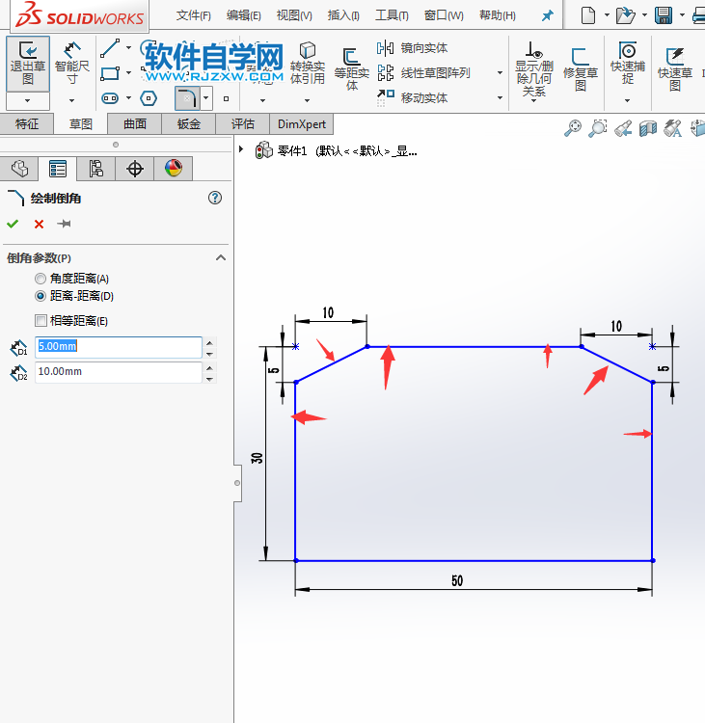
Task: Select the Smart Dimension (智能尺寸) tool
Action: [x=71, y=64]
